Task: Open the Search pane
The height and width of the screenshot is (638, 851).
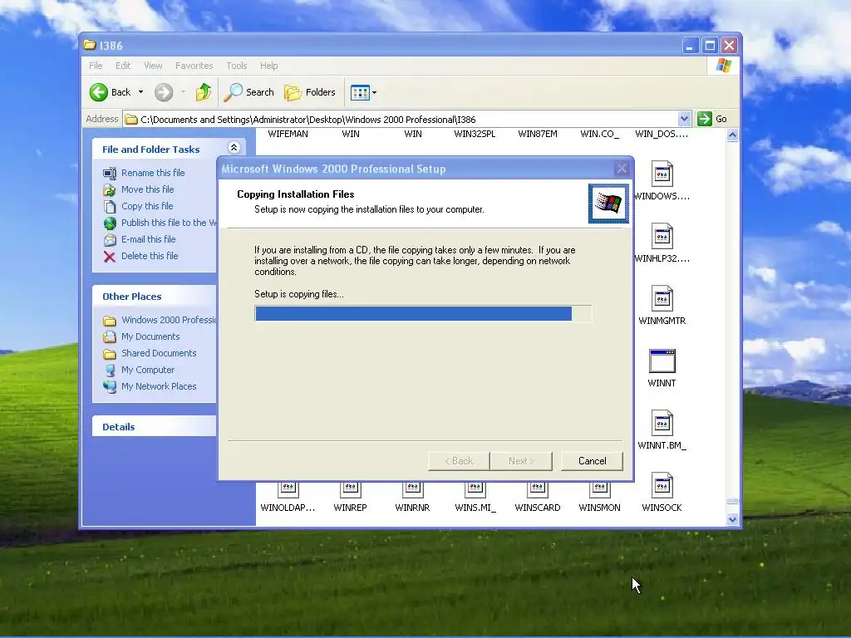Action: [x=249, y=92]
